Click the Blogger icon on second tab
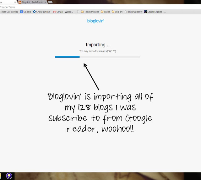The height and width of the screenshot is (180, 201). (20, 2)
